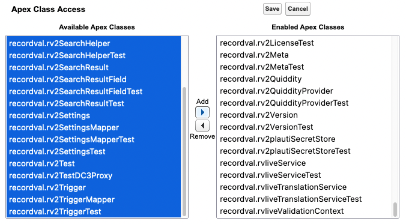
Task: Click the Add right-arrow icon
Action: 202,112
